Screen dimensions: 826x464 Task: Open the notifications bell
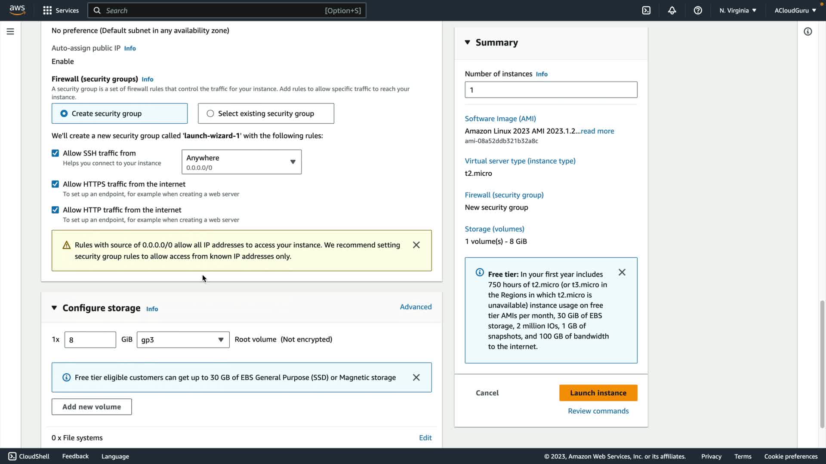click(x=672, y=10)
